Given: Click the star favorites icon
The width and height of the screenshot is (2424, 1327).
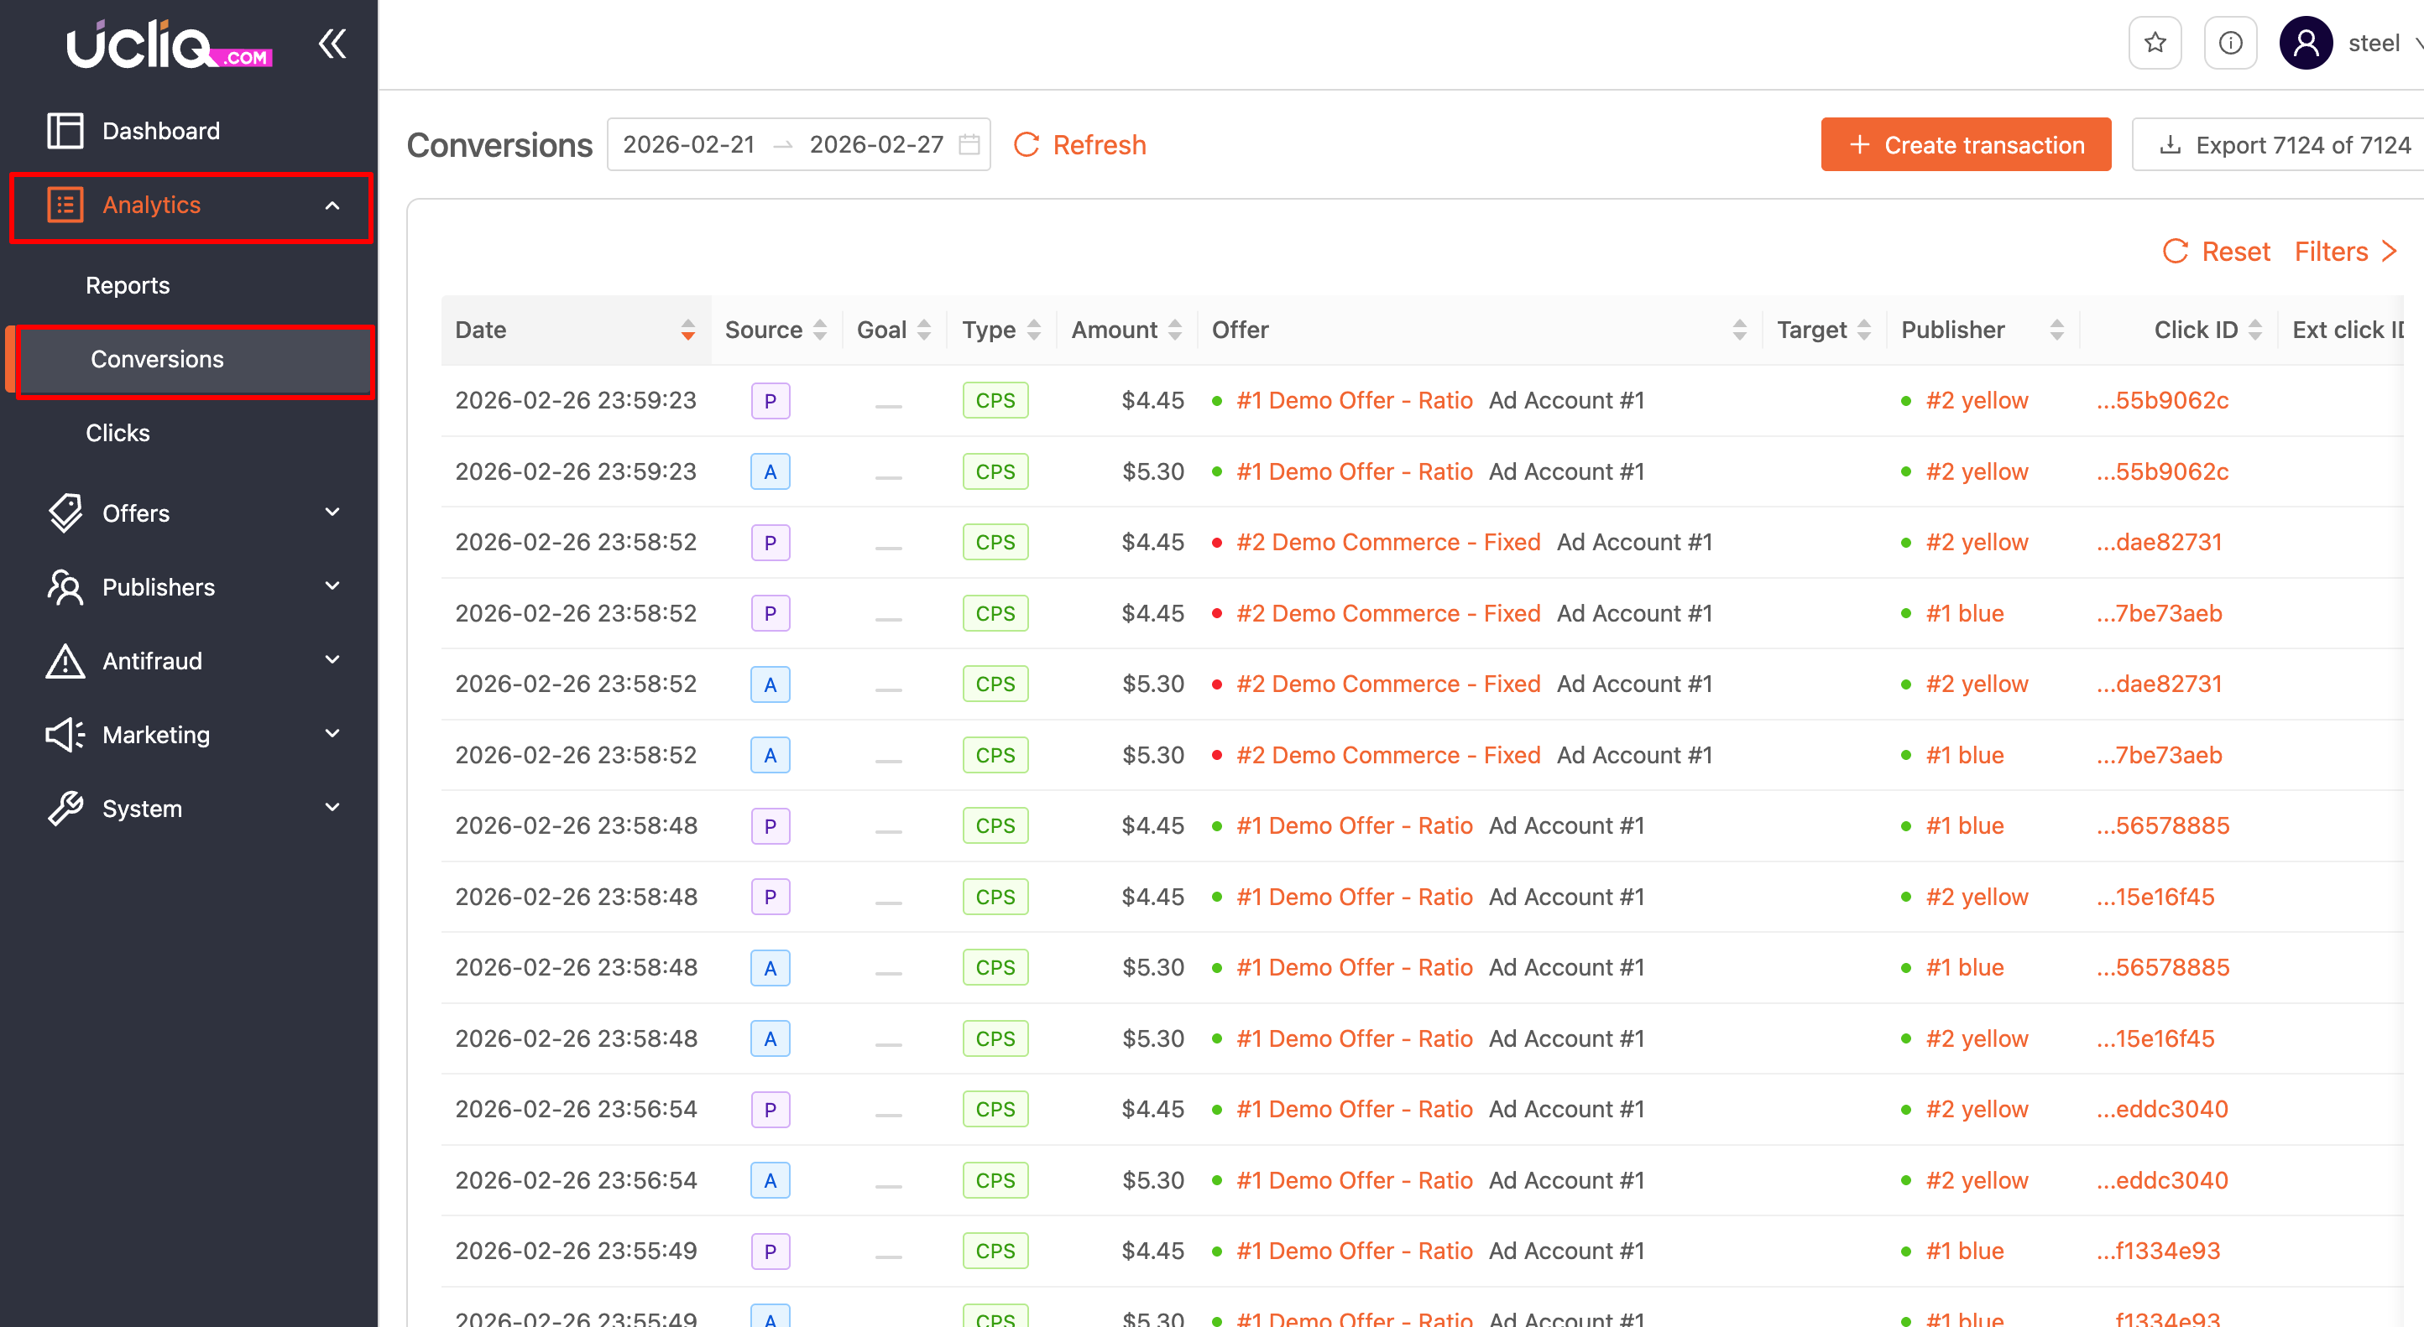Looking at the screenshot, I should point(2155,44).
